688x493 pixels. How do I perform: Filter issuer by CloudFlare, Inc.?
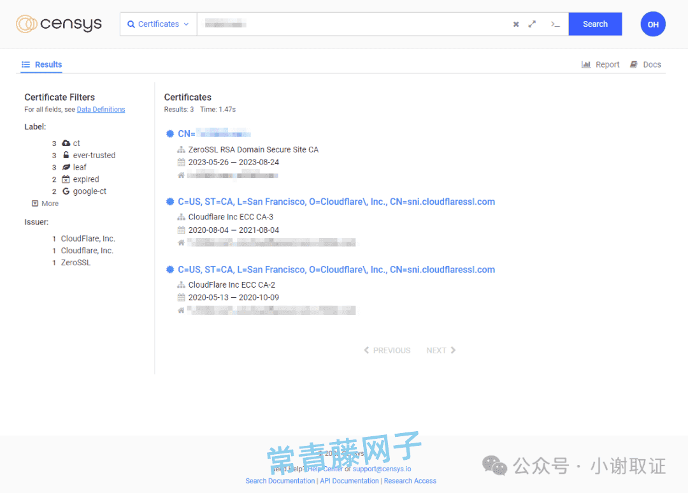(x=88, y=239)
